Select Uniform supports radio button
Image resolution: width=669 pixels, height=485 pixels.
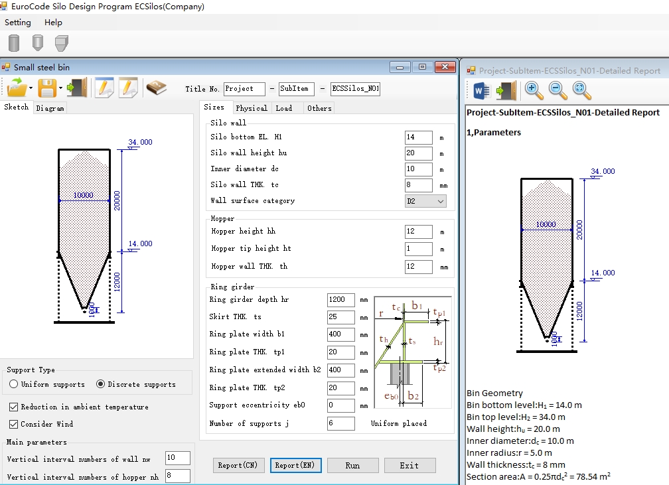click(14, 384)
